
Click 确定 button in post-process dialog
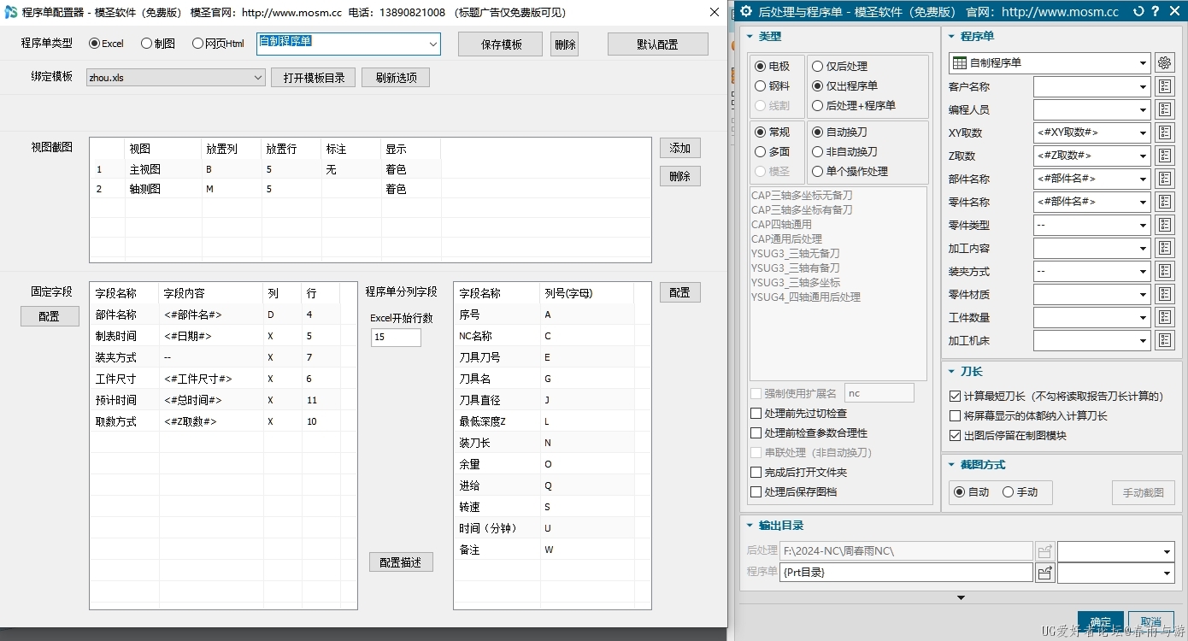point(1101,622)
